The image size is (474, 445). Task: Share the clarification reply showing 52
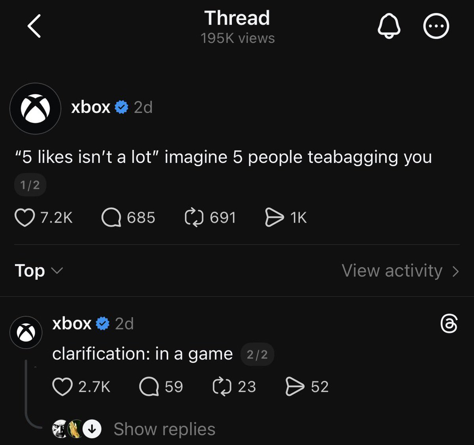(293, 387)
